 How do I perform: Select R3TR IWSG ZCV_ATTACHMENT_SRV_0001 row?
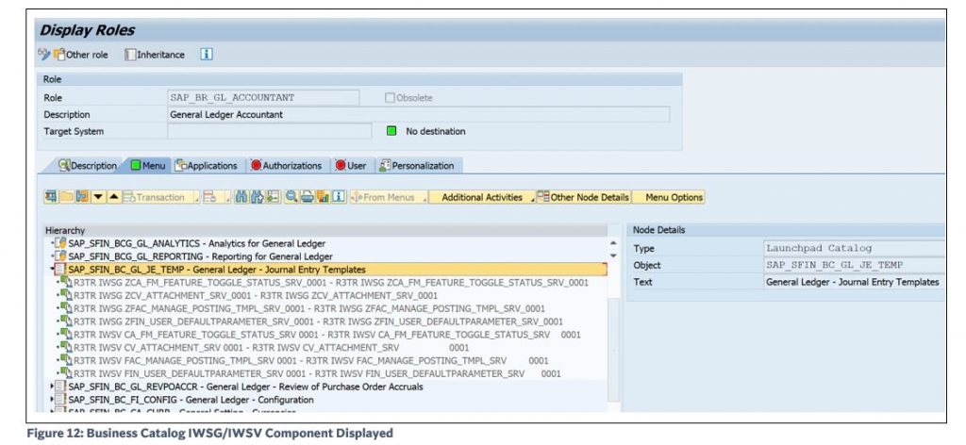coord(256,295)
